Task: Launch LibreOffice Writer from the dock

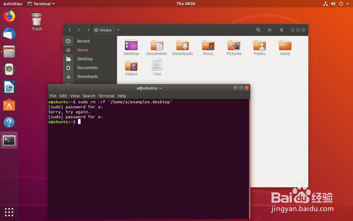Action: 9,87
